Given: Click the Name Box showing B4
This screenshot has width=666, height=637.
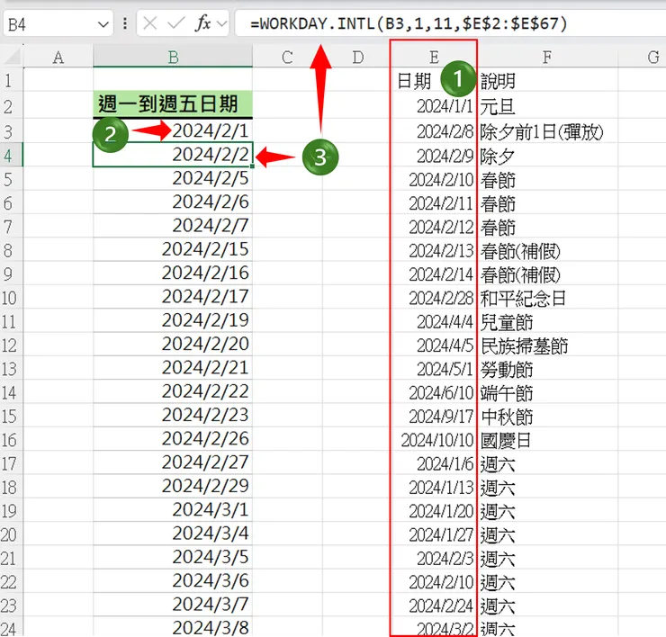Looking at the screenshot, I should click(58, 23).
